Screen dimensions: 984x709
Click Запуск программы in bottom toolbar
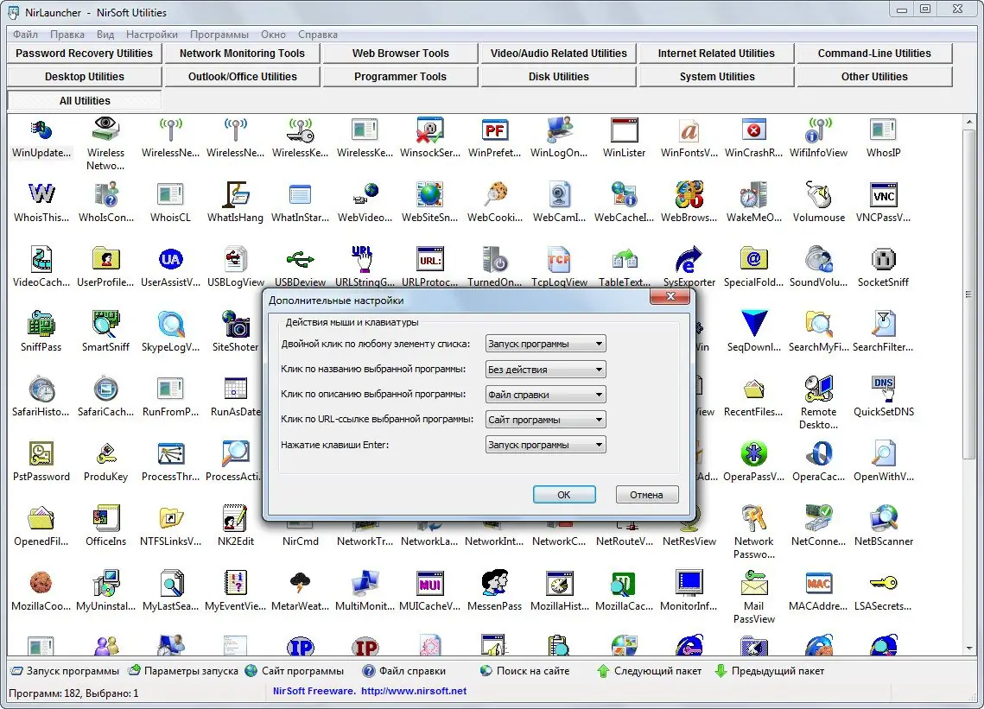66,671
